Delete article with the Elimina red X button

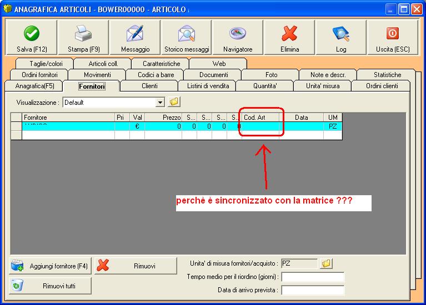tap(289, 37)
